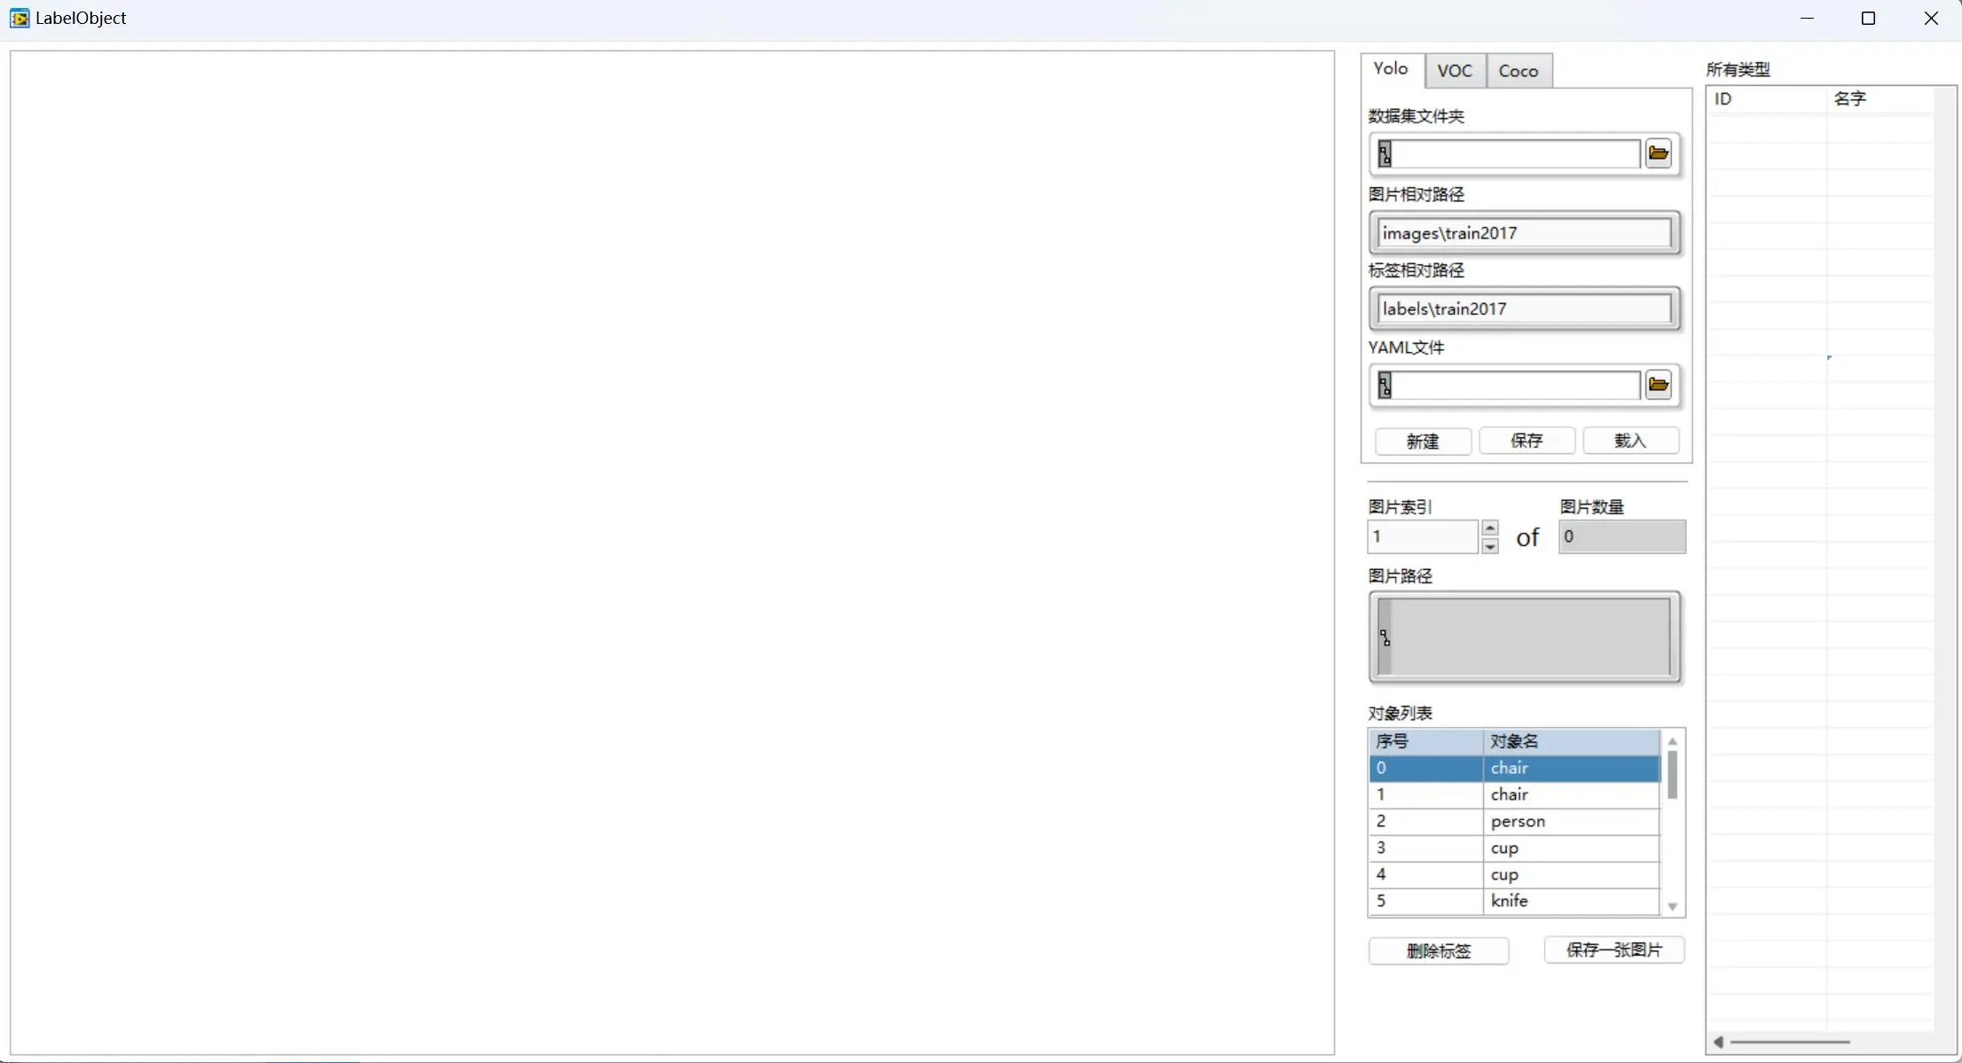Click the LabelObject app icon in title bar
1962x1063 pixels.
coord(20,18)
